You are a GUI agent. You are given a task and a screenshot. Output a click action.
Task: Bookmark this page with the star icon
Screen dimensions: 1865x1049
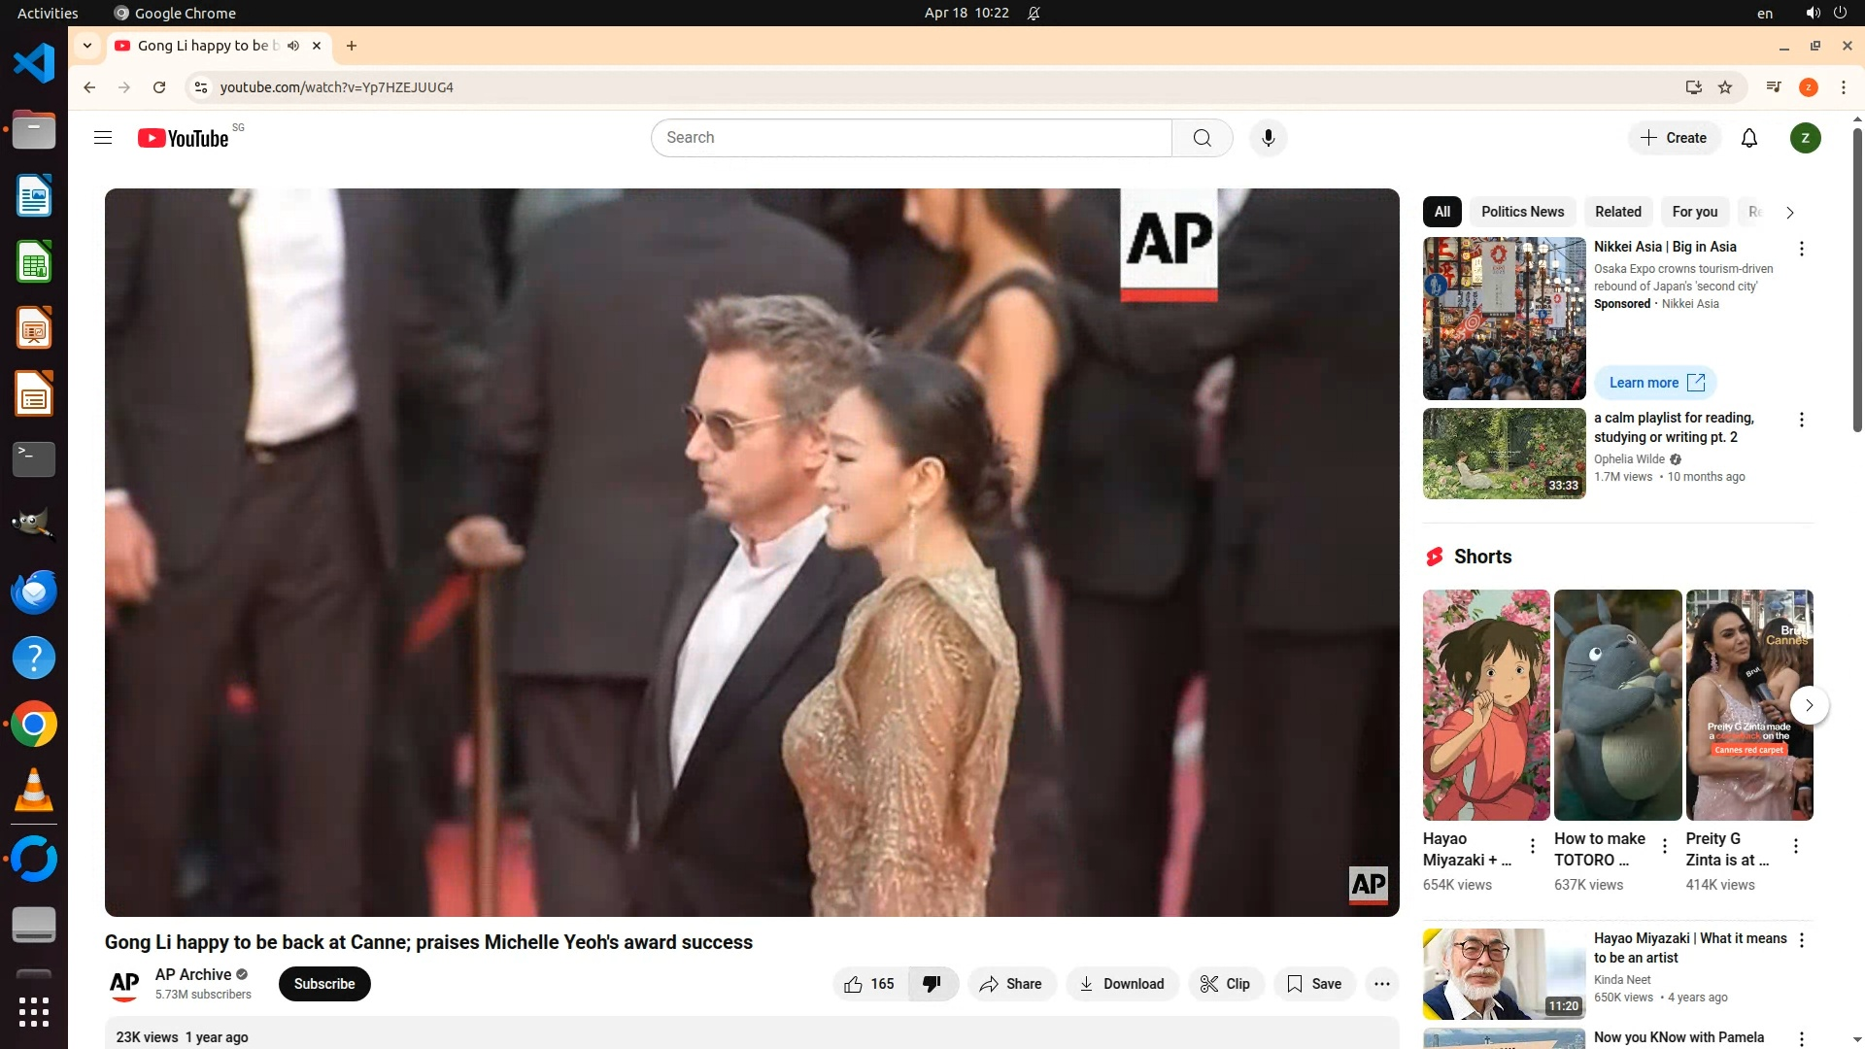click(1725, 87)
